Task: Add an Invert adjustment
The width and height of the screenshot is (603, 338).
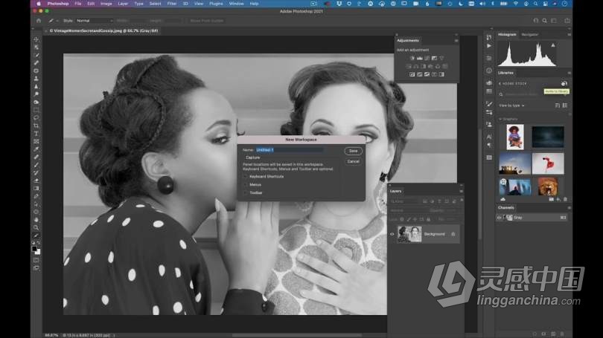Action: (x=412, y=74)
